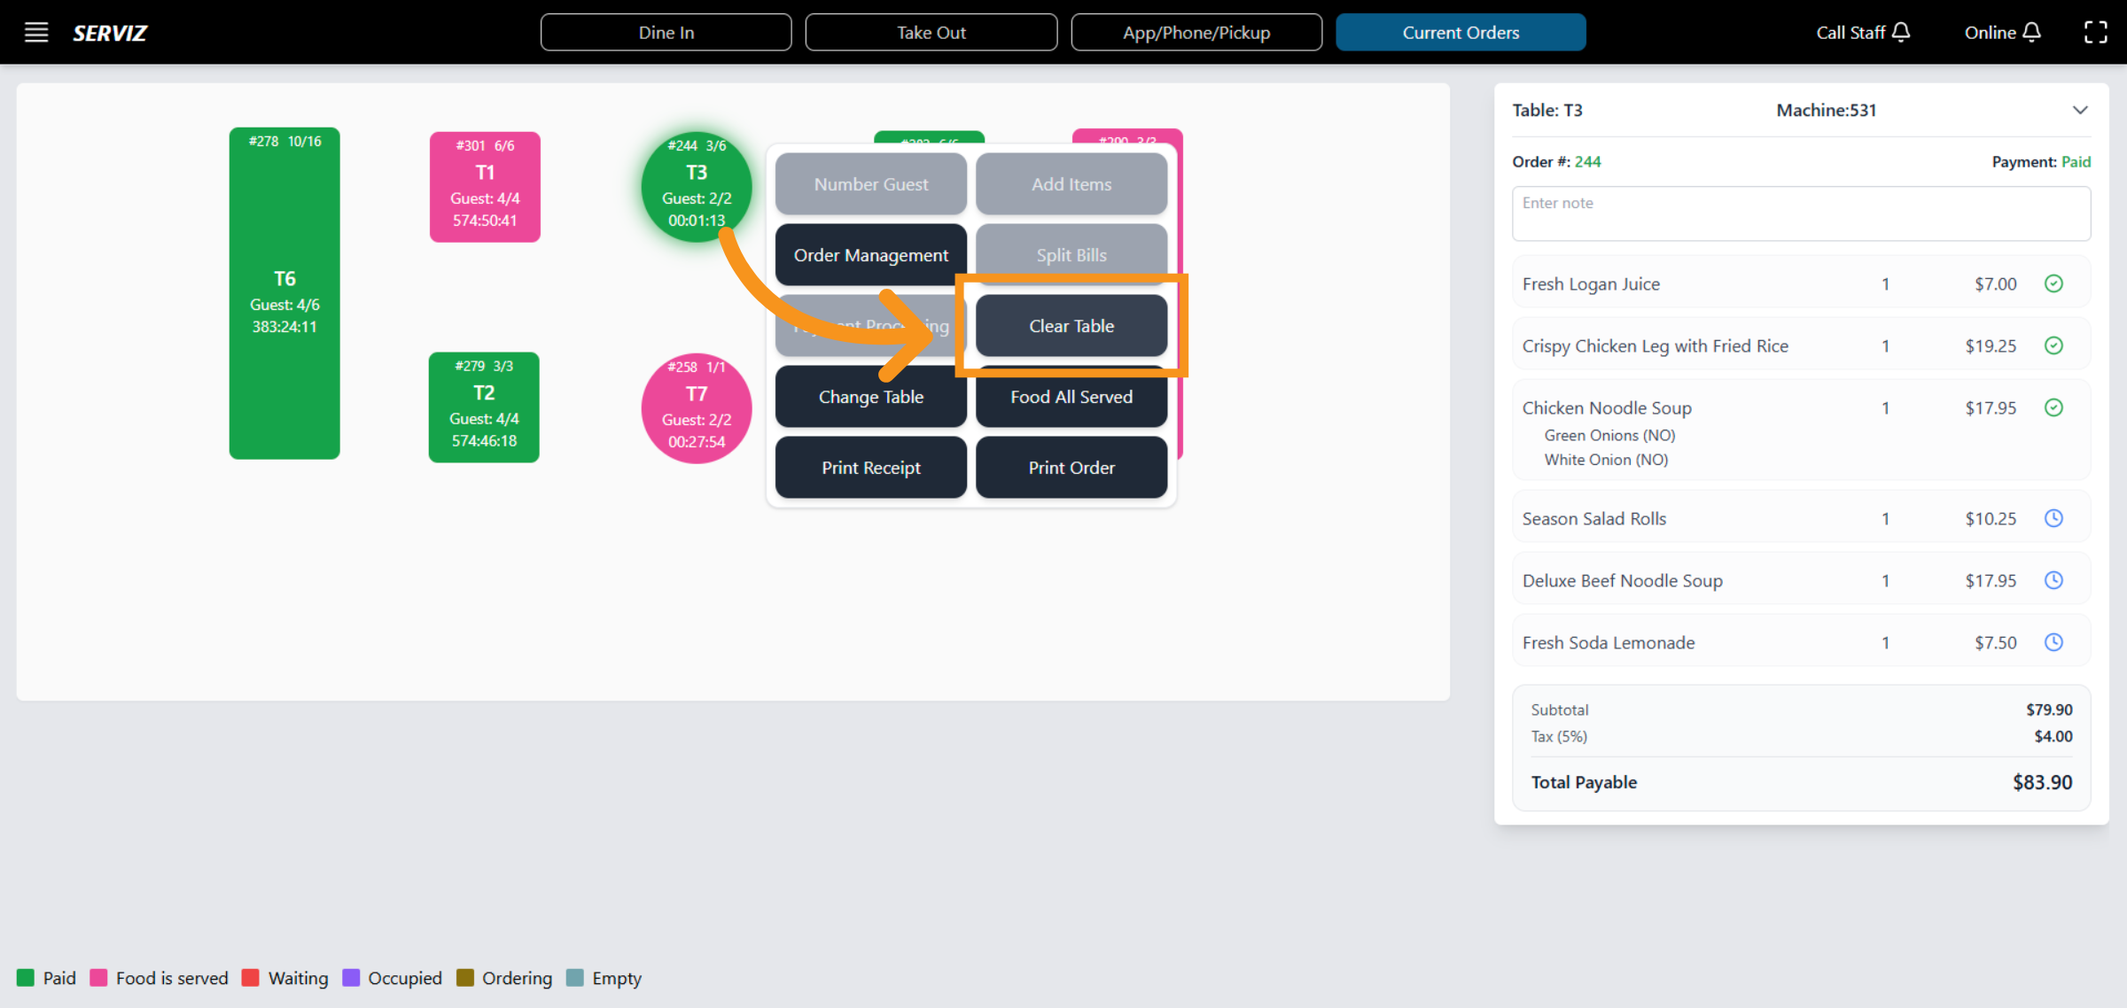The width and height of the screenshot is (2127, 1008).
Task: Click the Call Staff bell icon
Action: (1901, 33)
